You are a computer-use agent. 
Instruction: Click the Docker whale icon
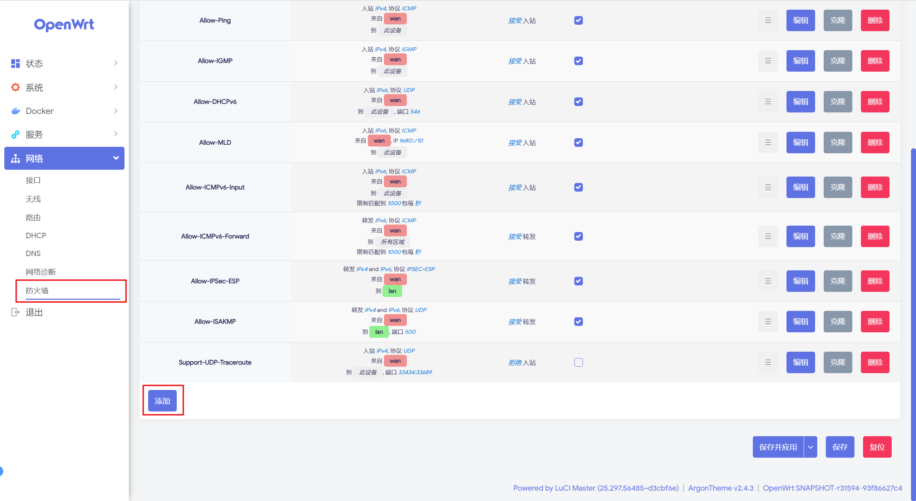tap(15, 111)
